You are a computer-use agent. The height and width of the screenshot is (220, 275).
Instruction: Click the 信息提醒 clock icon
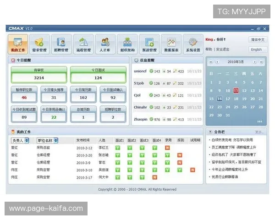[x=136, y=60]
